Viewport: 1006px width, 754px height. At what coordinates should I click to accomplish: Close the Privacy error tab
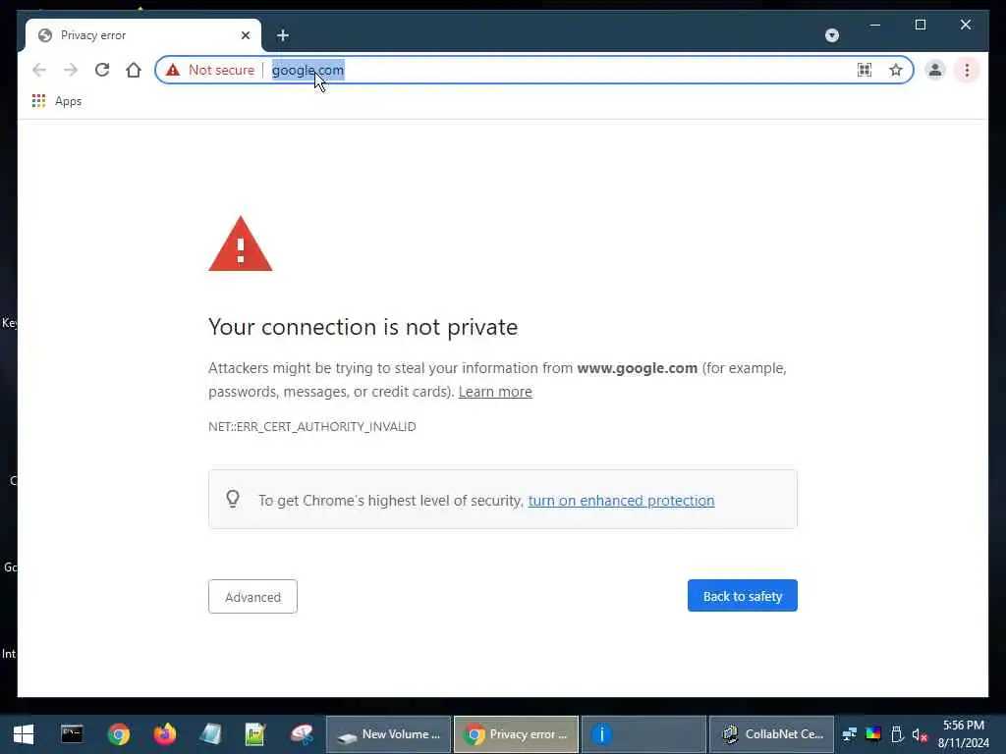[x=245, y=35]
